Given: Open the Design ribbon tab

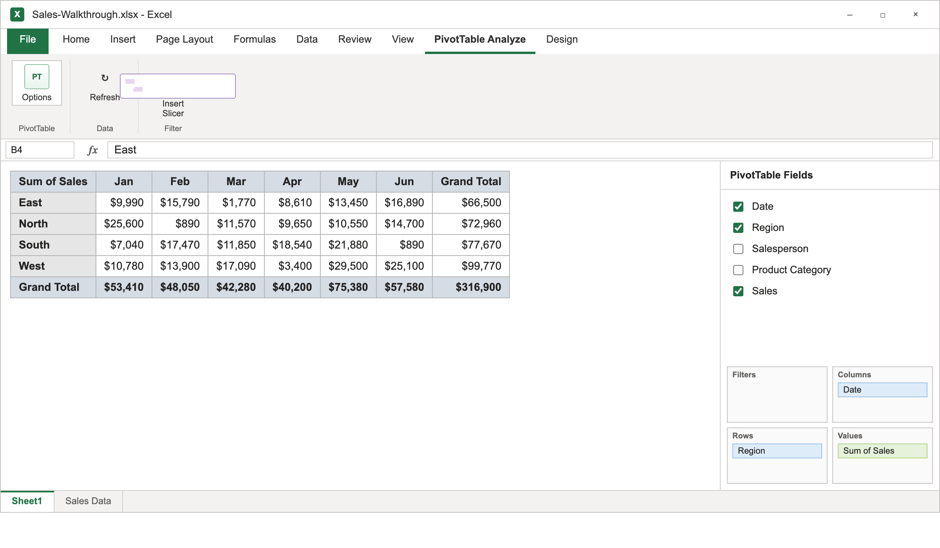Looking at the screenshot, I should tap(562, 40).
